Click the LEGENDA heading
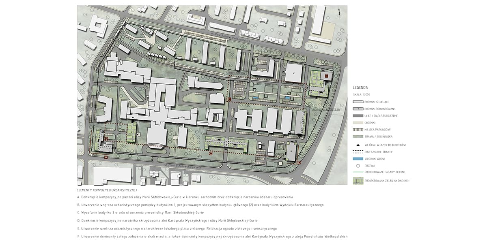Image resolution: width=487 pixels, height=243 pixels. (x=360, y=87)
